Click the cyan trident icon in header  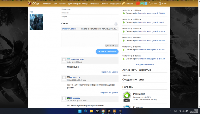(x=142, y=3)
